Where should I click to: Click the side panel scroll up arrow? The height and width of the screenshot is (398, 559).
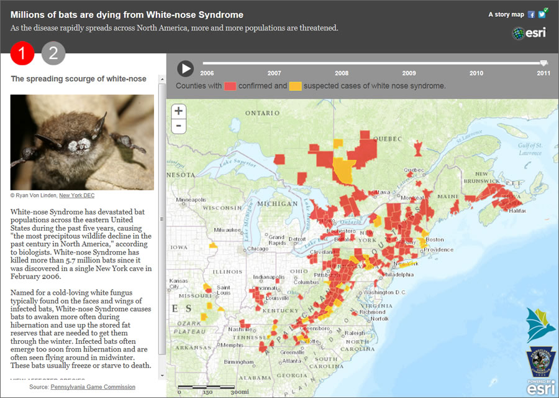(162, 79)
